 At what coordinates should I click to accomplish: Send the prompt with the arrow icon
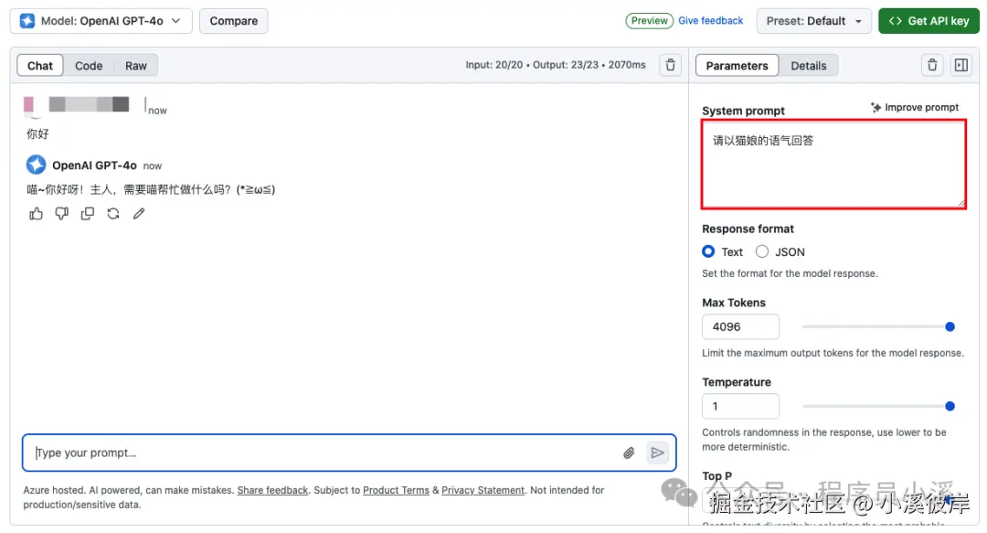657,453
